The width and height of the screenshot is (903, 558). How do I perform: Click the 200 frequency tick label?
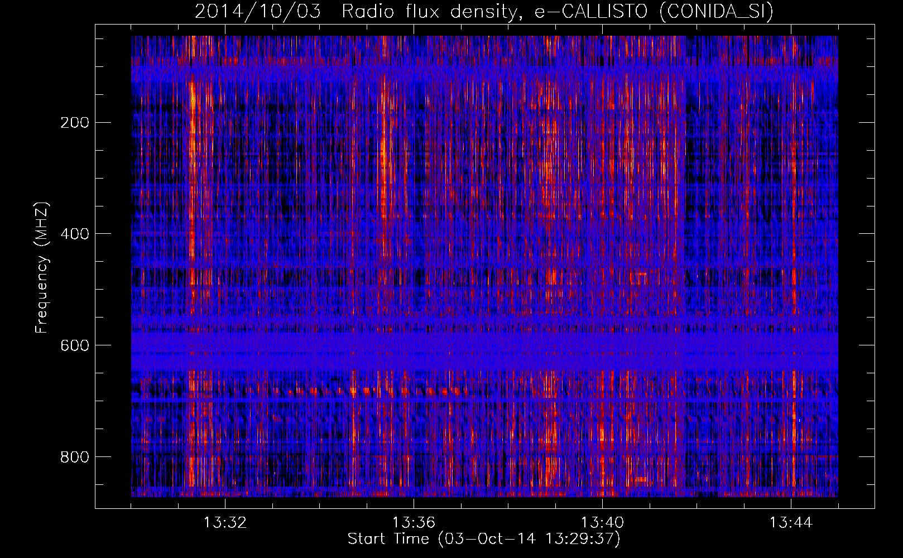pos(75,122)
